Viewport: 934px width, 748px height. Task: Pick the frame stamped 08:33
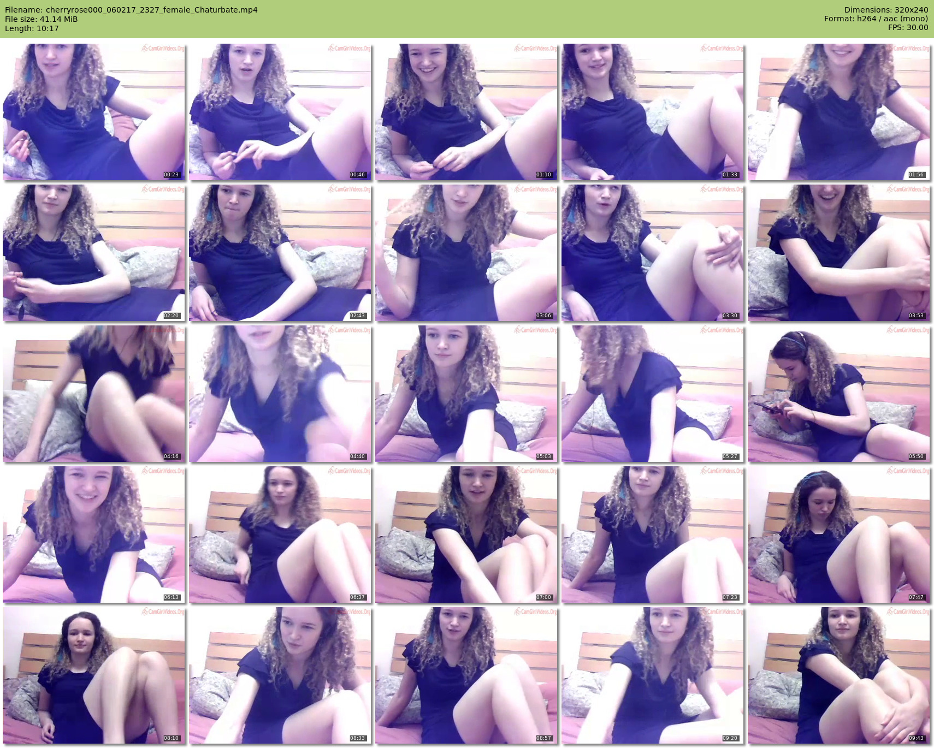[x=280, y=675]
